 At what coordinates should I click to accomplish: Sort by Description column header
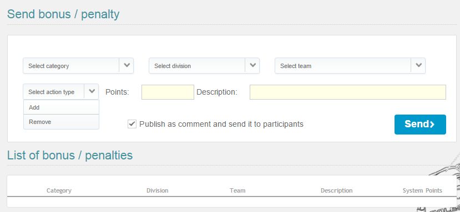coord(336,190)
